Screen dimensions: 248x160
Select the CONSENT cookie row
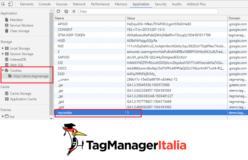click(151, 29)
